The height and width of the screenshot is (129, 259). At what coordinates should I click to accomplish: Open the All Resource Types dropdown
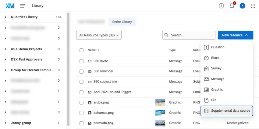99,35
